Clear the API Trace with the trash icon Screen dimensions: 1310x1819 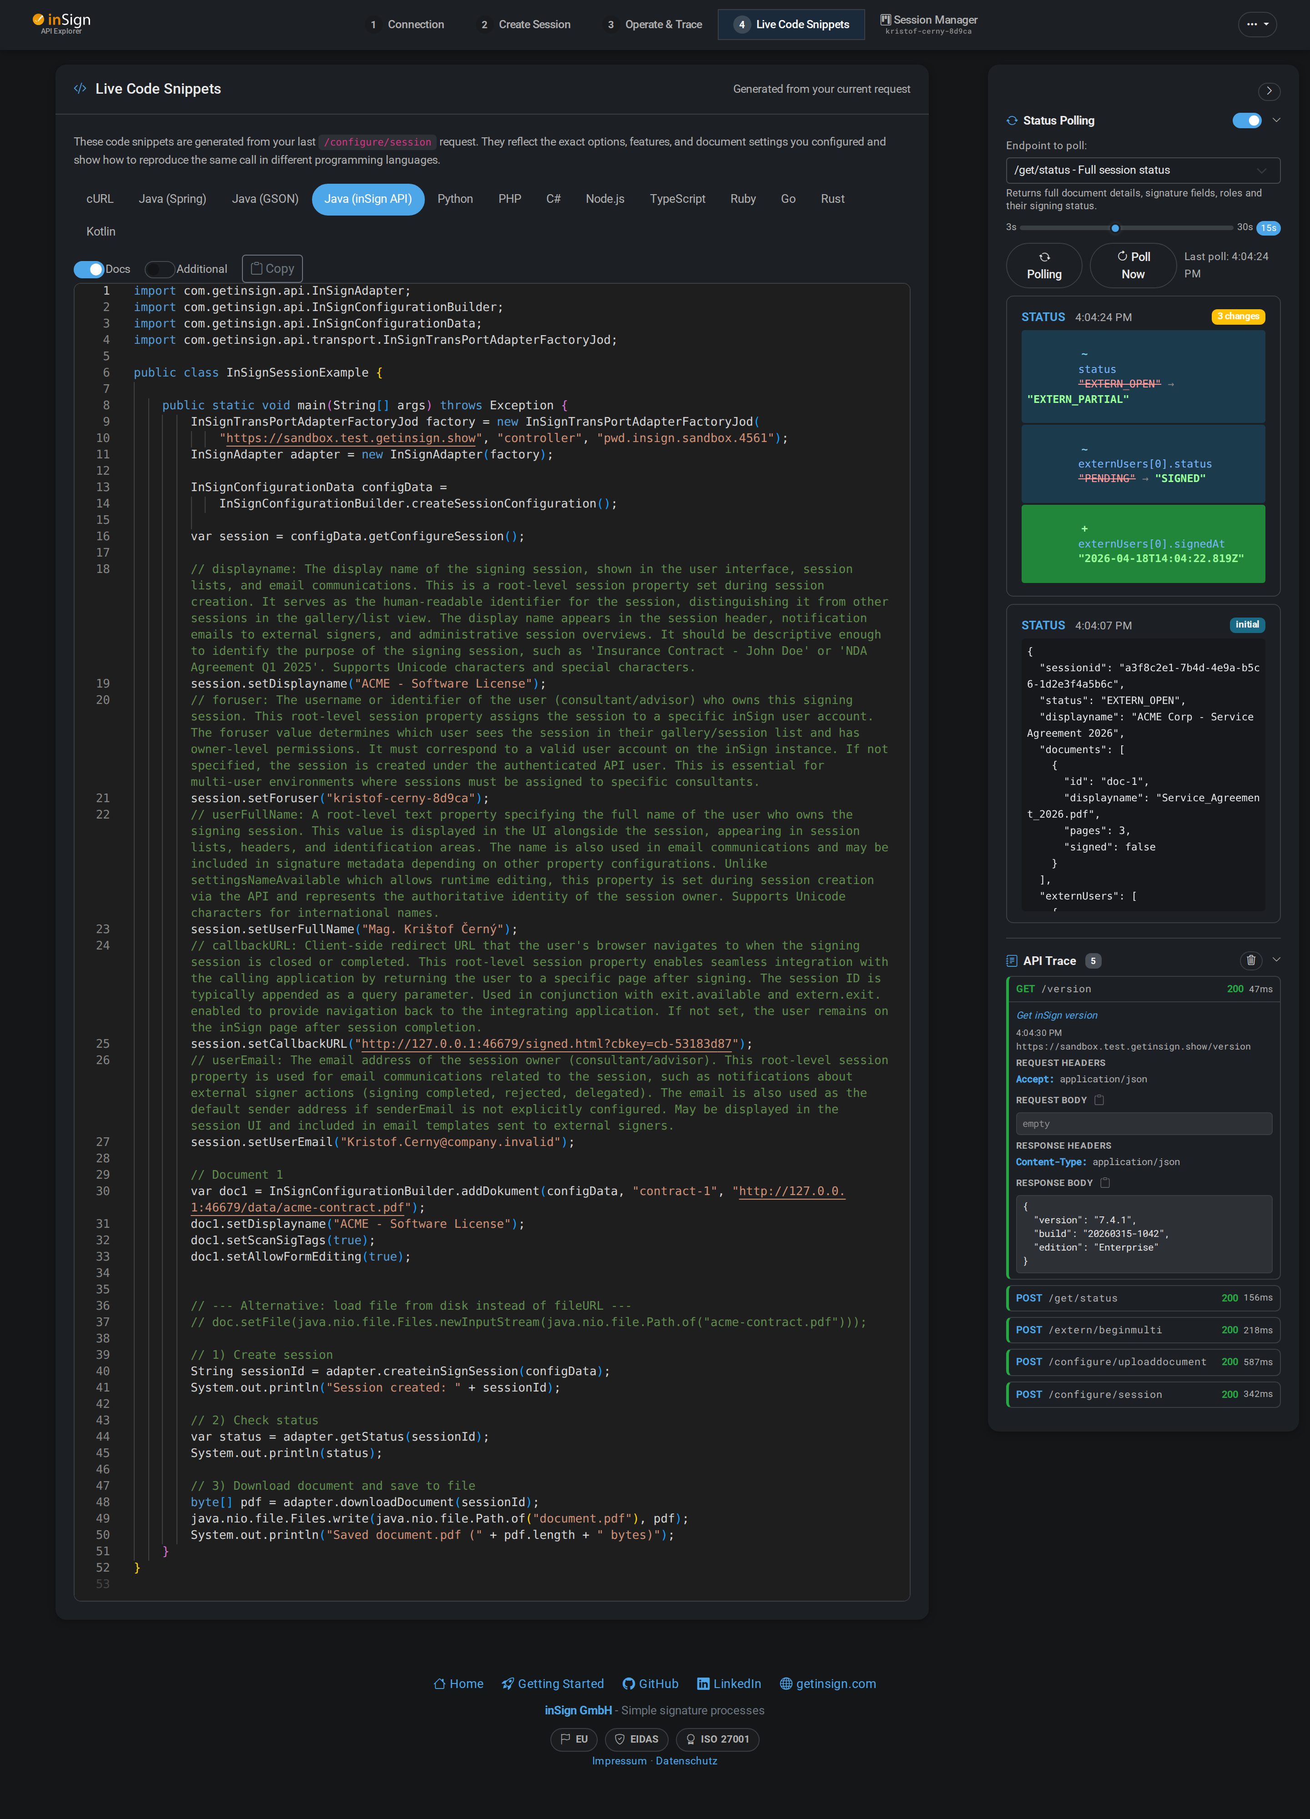1251,960
